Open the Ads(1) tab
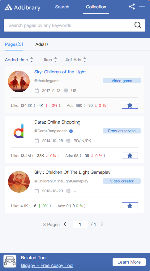The width and height of the screenshot is (150, 271). click(42, 44)
